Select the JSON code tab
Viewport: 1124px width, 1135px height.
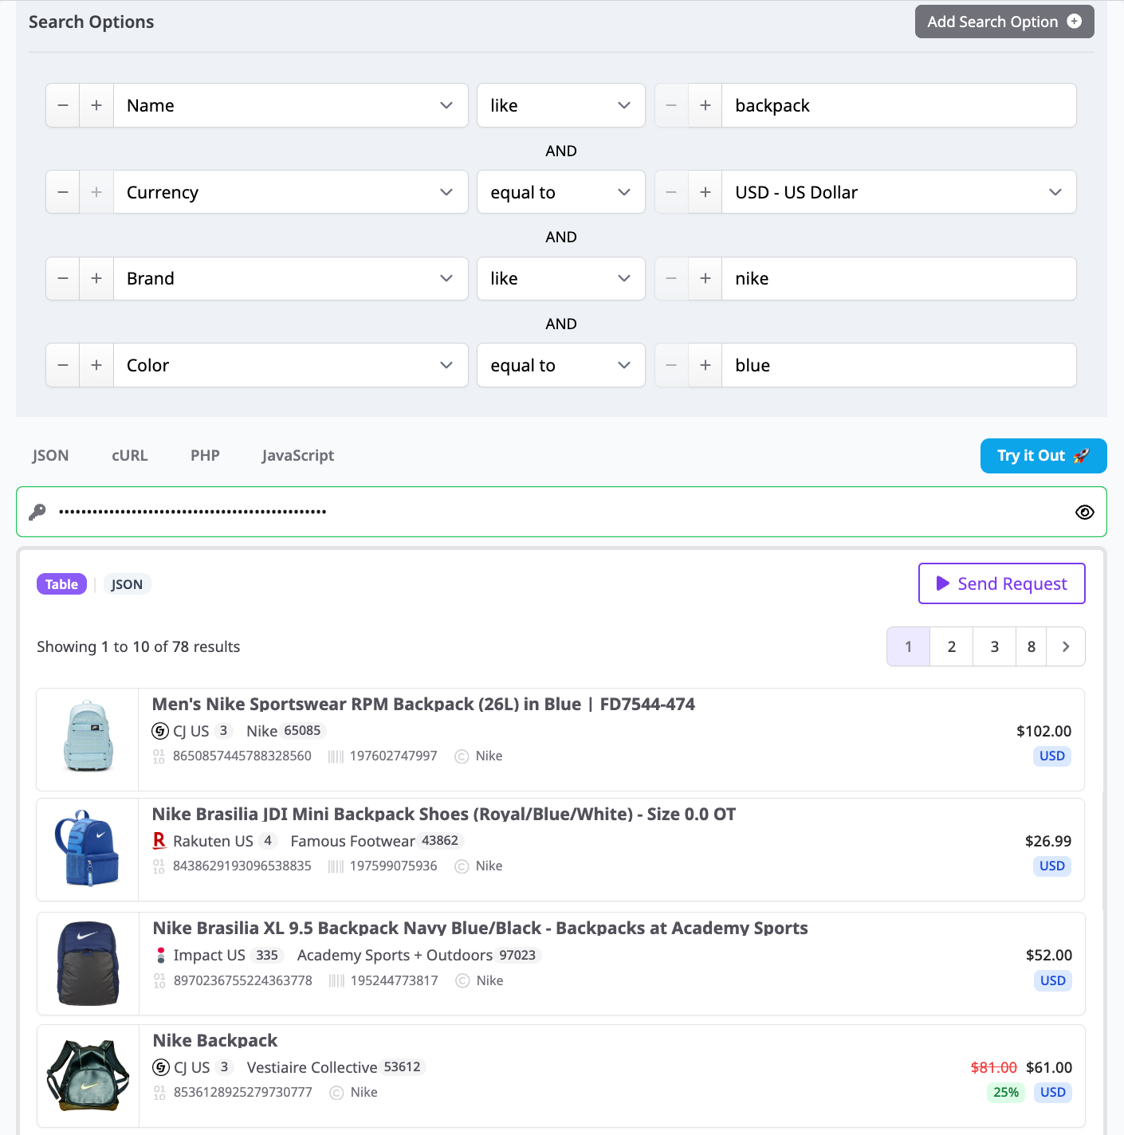50,455
